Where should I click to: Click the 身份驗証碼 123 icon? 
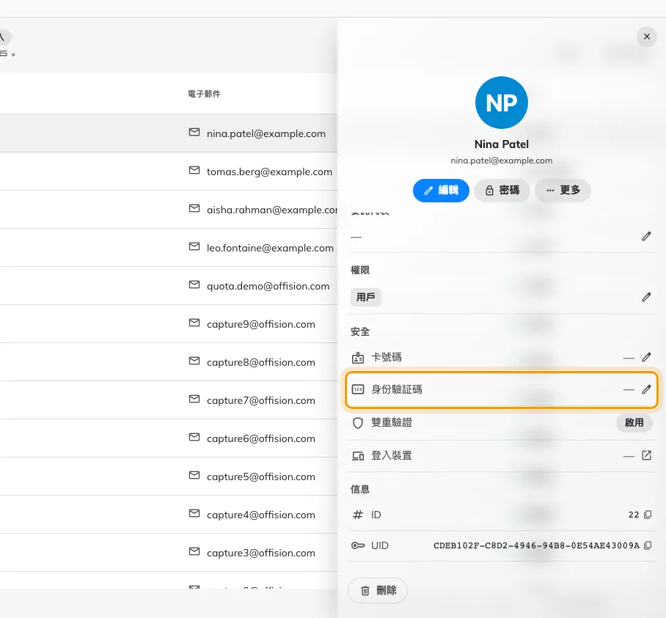pyautogui.click(x=358, y=389)
